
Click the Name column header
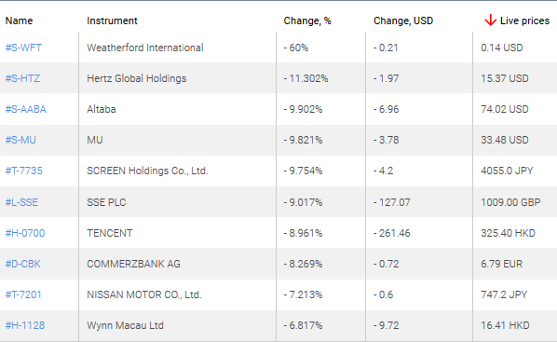(x=19, y=21)
